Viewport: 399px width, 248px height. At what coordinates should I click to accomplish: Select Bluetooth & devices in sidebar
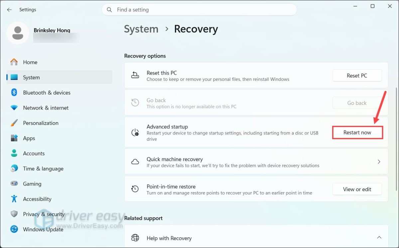coord(59,93)
